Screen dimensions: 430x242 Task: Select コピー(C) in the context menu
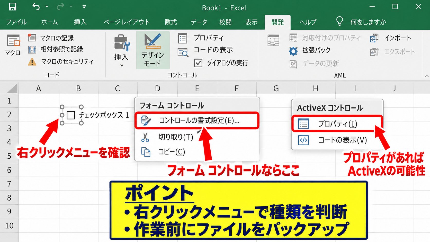(197, 152)
